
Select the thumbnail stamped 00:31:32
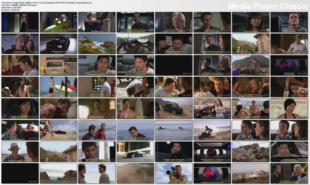(58, 152)
